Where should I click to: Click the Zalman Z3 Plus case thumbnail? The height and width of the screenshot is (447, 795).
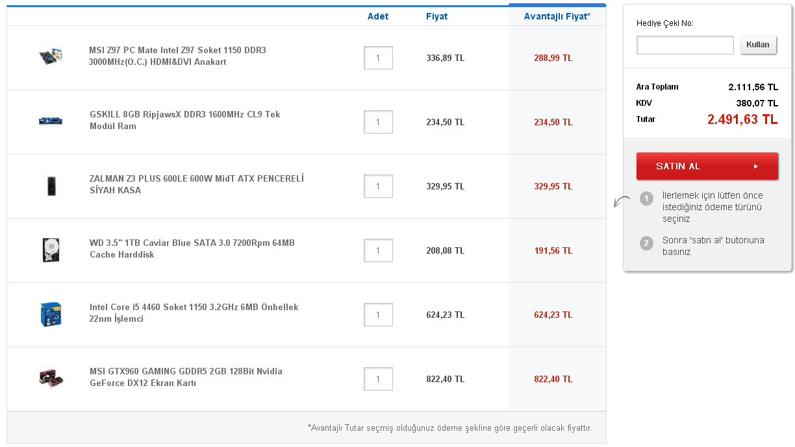(51, 186)
